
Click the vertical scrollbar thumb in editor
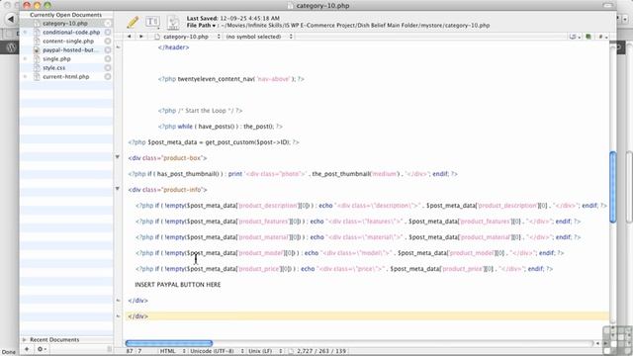click(613, 187)
